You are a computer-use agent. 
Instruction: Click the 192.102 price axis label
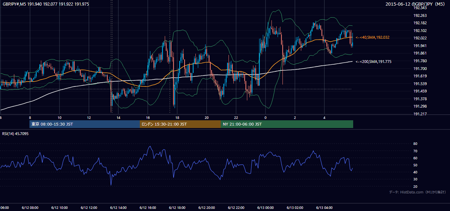coord(420,31)
